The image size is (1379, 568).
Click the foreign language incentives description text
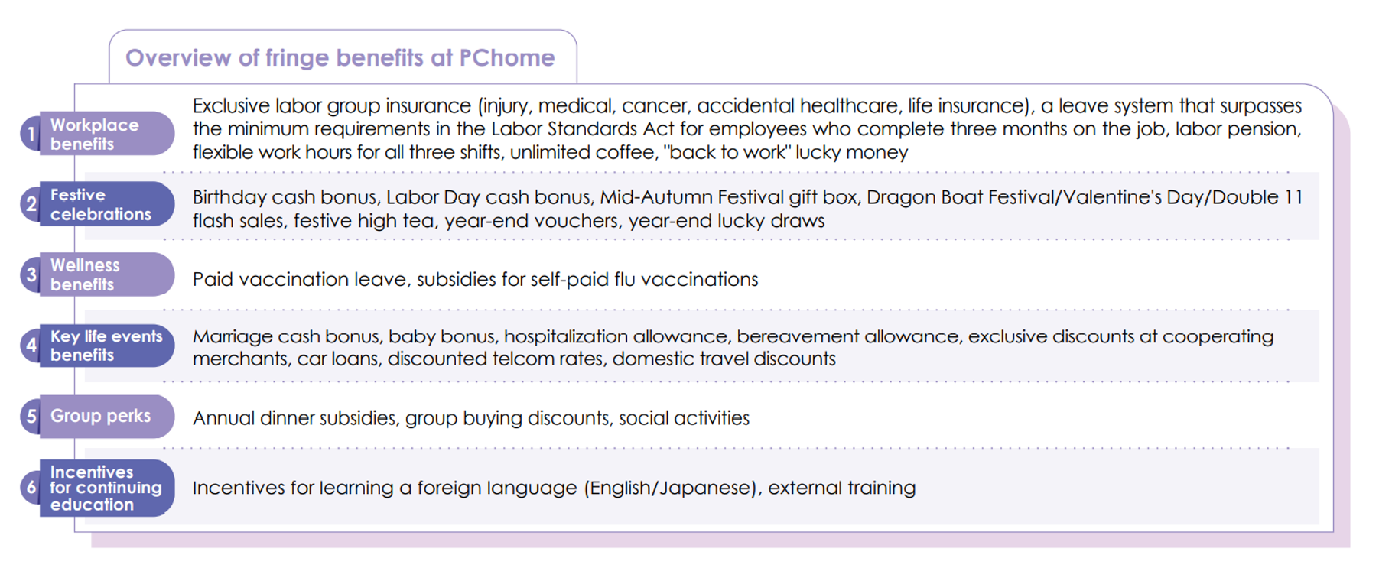(554, 488)
